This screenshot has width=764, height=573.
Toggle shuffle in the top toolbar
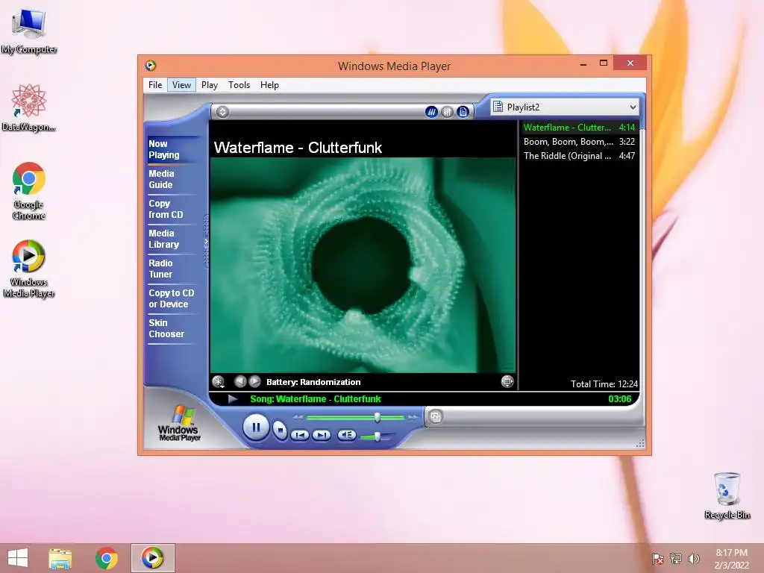pyautogui.click(x=431, y=112)
